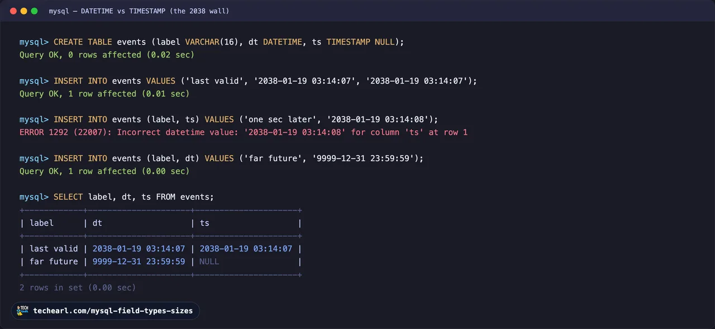Click the 'ts' column header in results
The image size is (715, 329).
coord(204,223)
